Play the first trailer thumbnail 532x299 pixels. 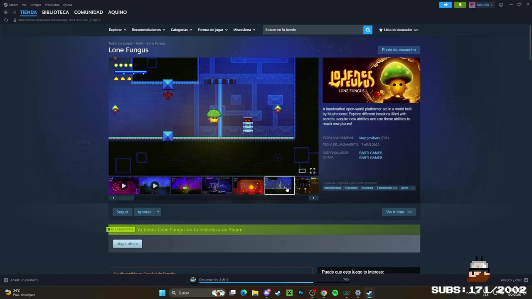coord(124,186)
